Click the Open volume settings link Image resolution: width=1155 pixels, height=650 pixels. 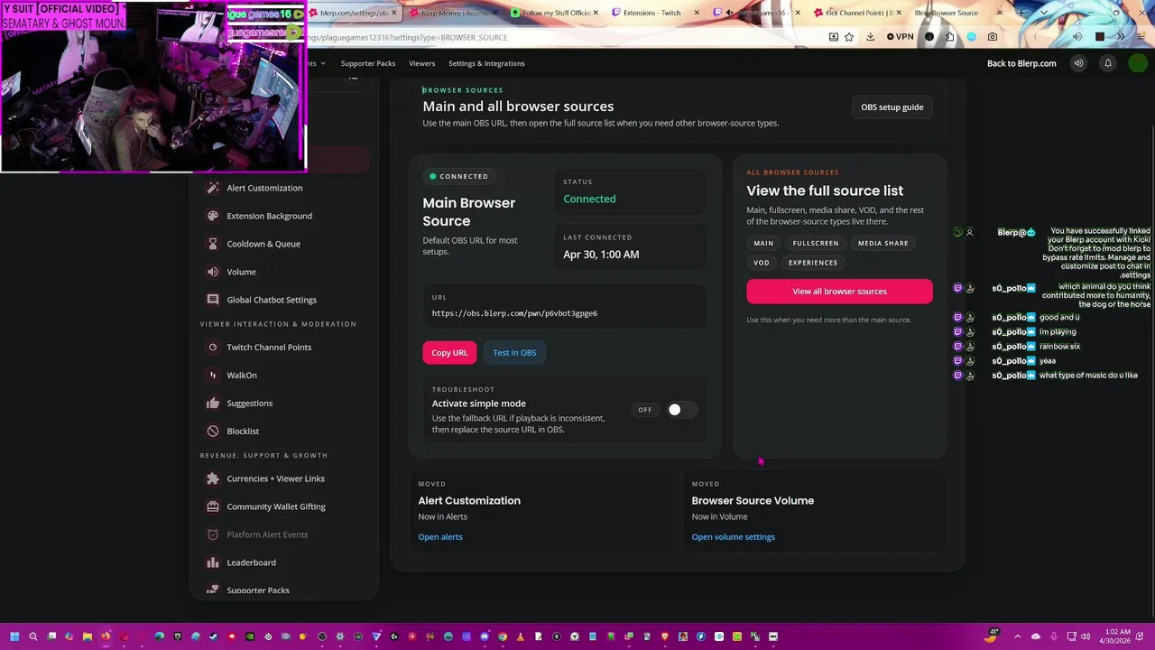(733, 537)
